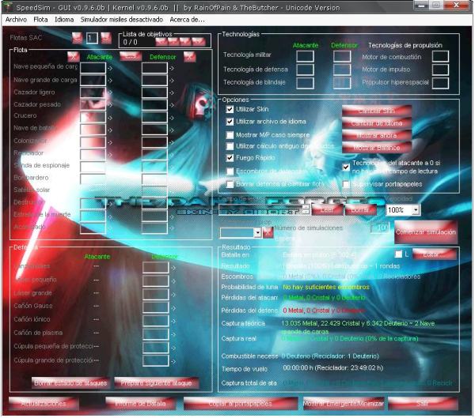The image size is (475, 418).
Task: Enable Utilizar cálculo antiguo checkbox
Action: [x=230, y=146]
